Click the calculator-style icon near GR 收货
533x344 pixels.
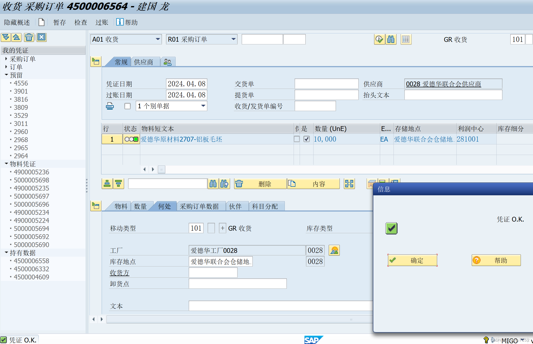(x=406, y=39)
